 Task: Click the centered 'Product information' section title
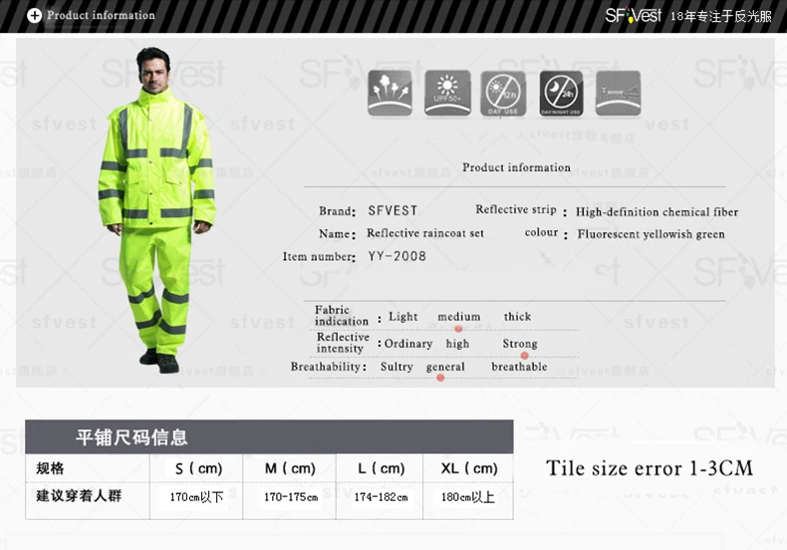tap(516, 167)
